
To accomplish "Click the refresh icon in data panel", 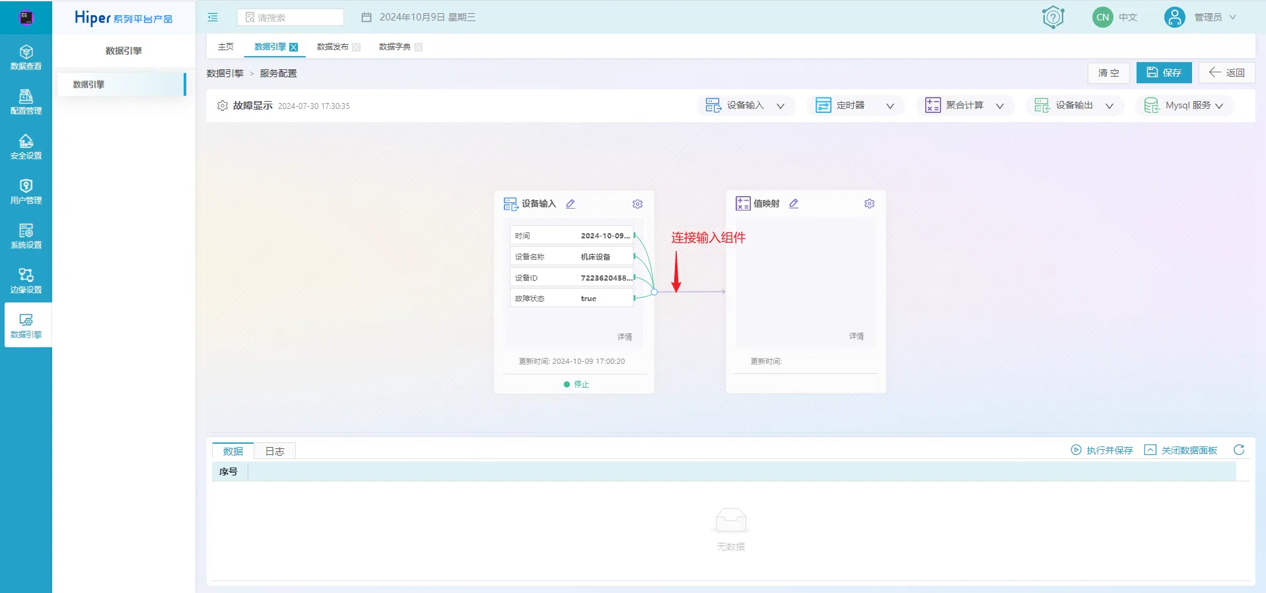I will pyautogui.click(x=1239, y=450).
